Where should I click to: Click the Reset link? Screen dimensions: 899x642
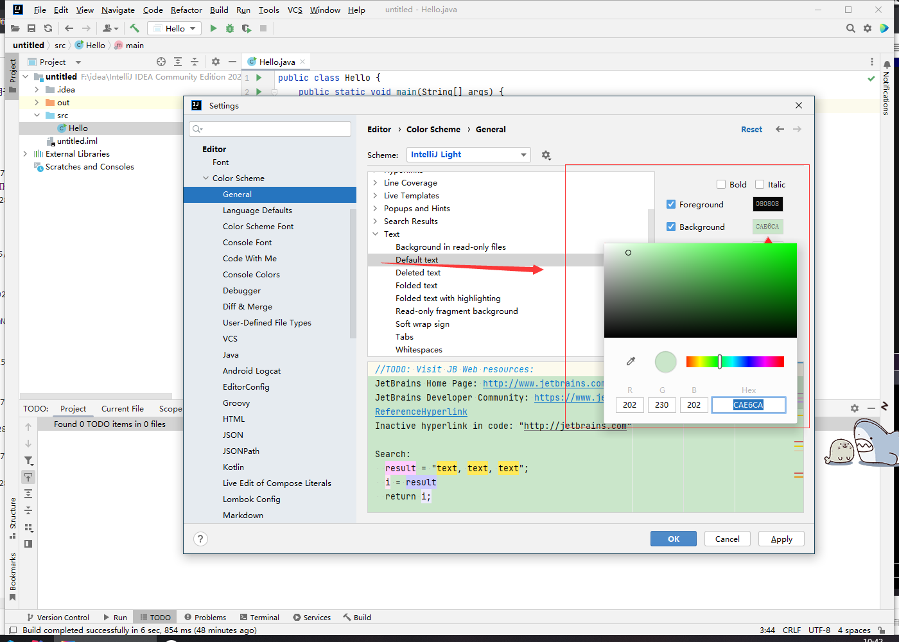pos(751,129)
